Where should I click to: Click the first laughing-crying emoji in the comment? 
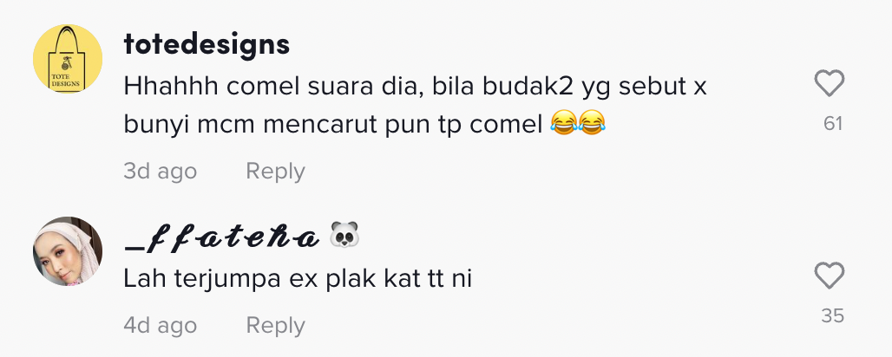pyautogui.click(x=564, y=122)
